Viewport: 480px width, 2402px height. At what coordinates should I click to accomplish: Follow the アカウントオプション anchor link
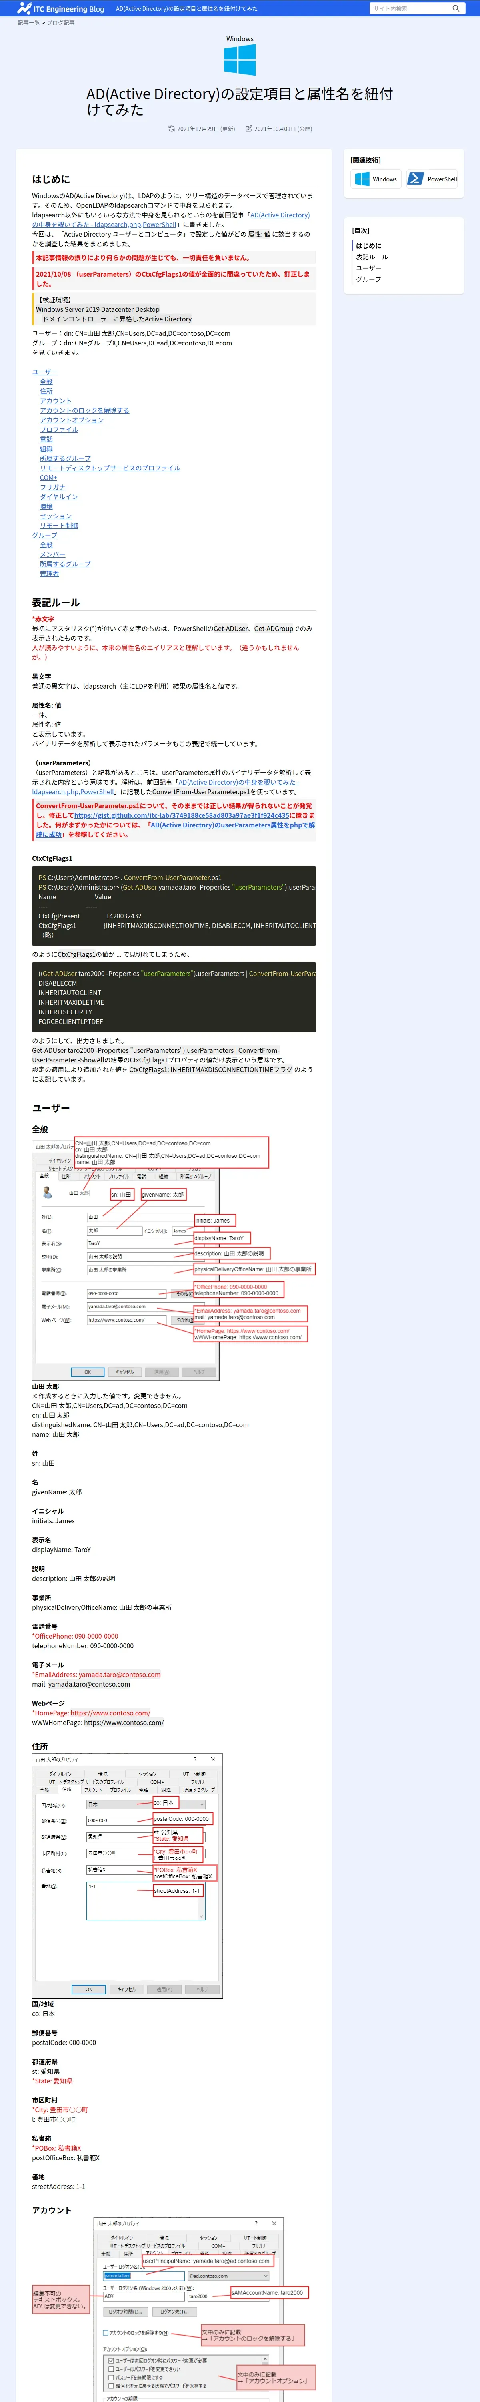(72, 420)
